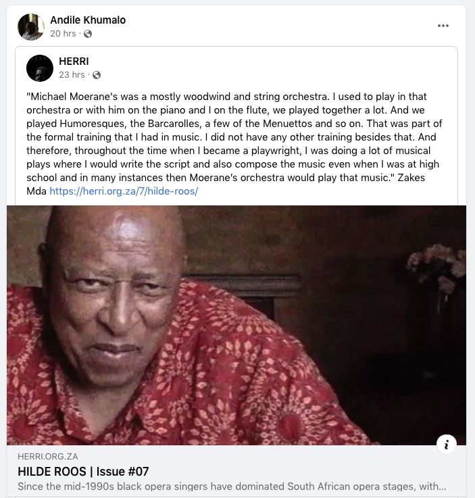Click the globe icon beside 20 hrs

pyautogui.click(x=88, y=34)
